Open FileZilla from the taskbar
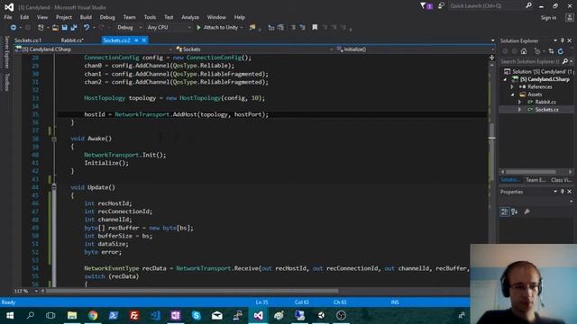The image size is (577, 324). [134, 316]
